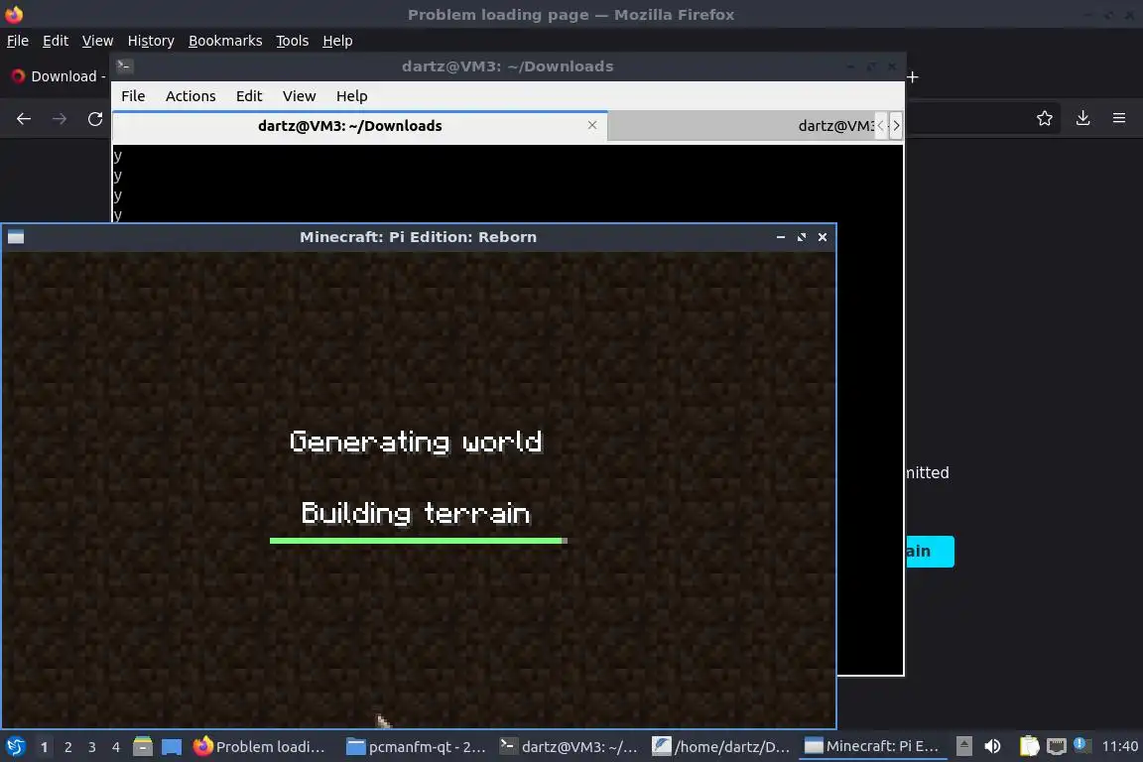Open the Firefox Help menu

(x=337, y=41)
